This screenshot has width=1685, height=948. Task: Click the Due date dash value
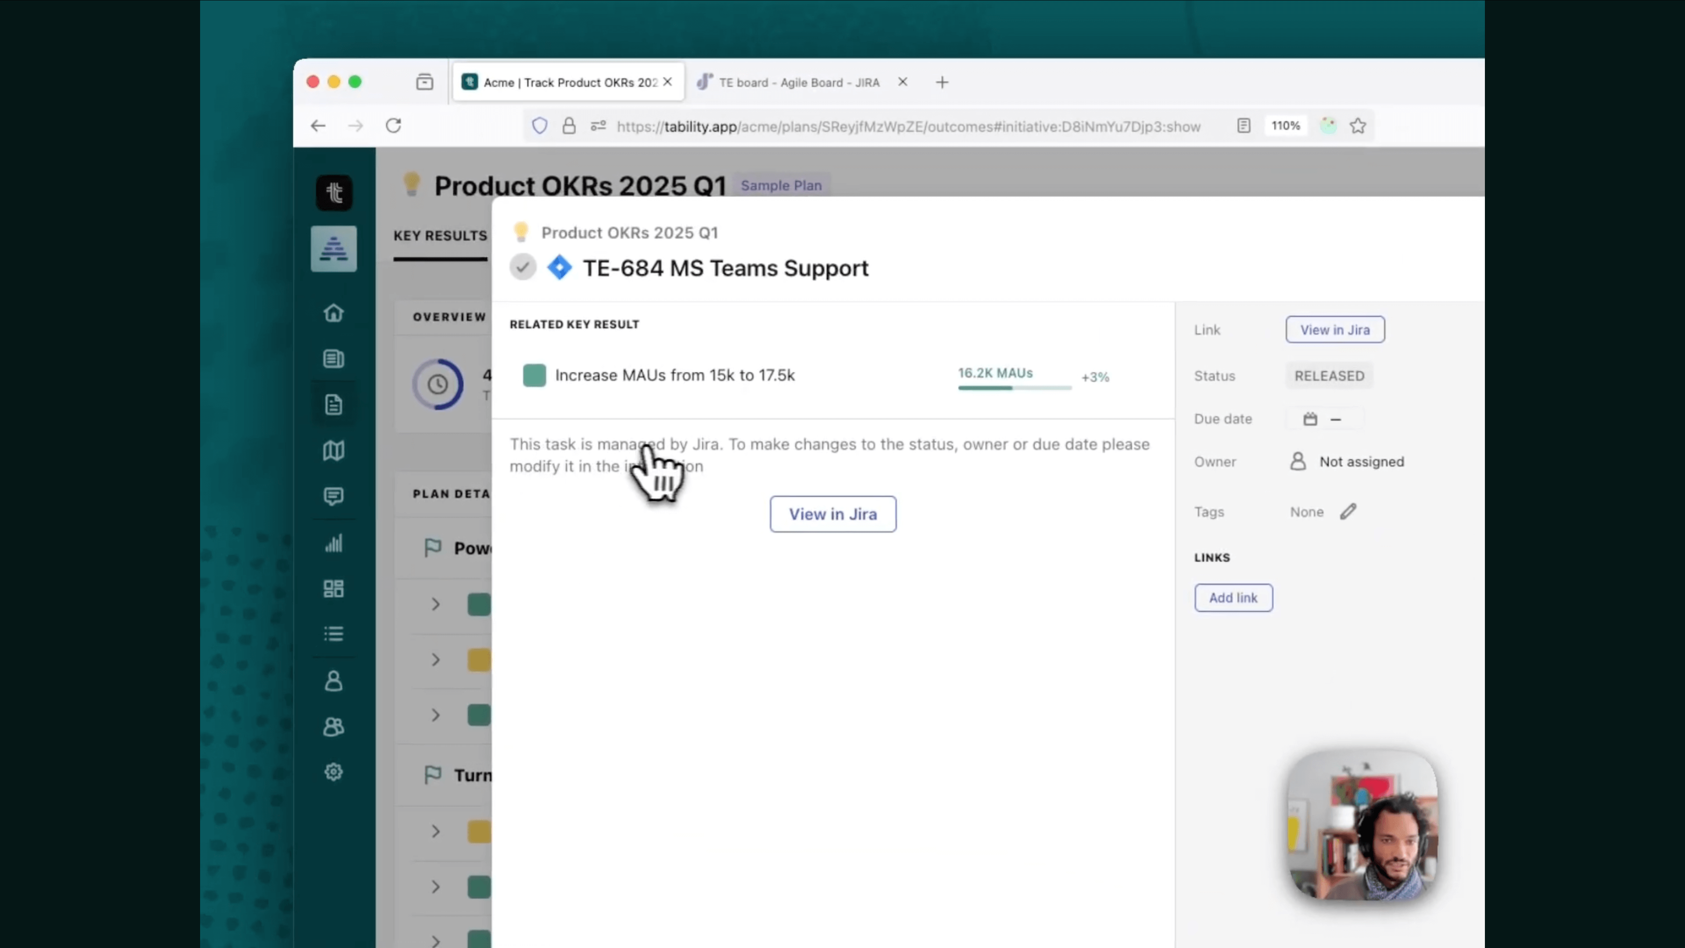click(x=1336, y=420)
